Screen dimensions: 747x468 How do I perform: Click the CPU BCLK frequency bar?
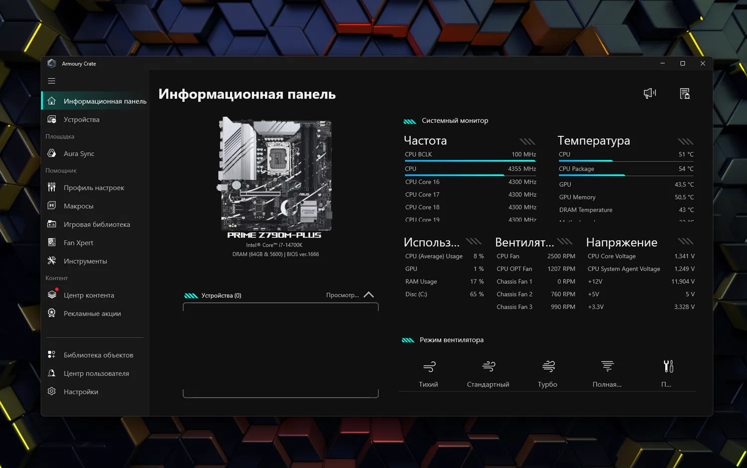coord(470,161)
